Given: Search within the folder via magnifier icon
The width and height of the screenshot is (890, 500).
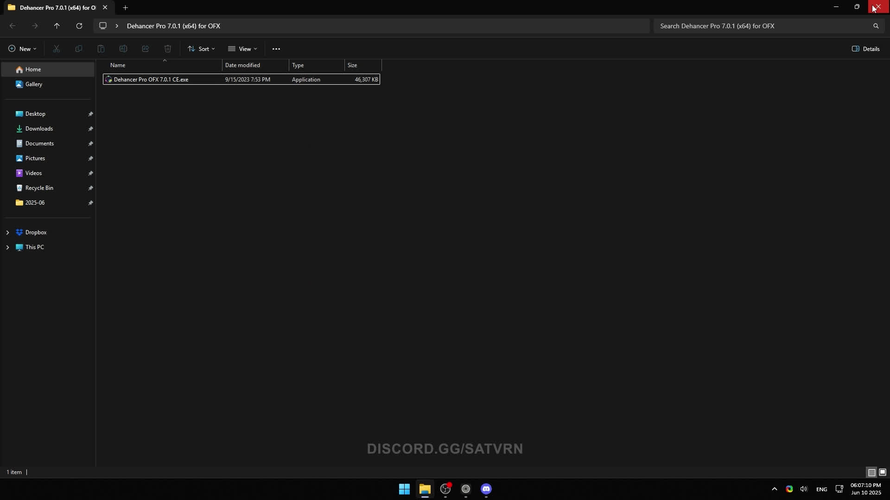Looking at the screenshot, I should pyautogui.click(x=876, y=26).
